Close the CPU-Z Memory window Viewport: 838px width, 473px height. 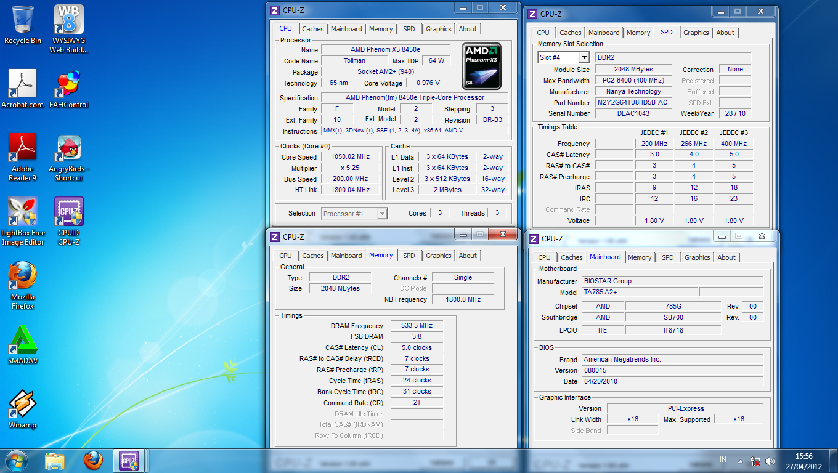(503, 234)
